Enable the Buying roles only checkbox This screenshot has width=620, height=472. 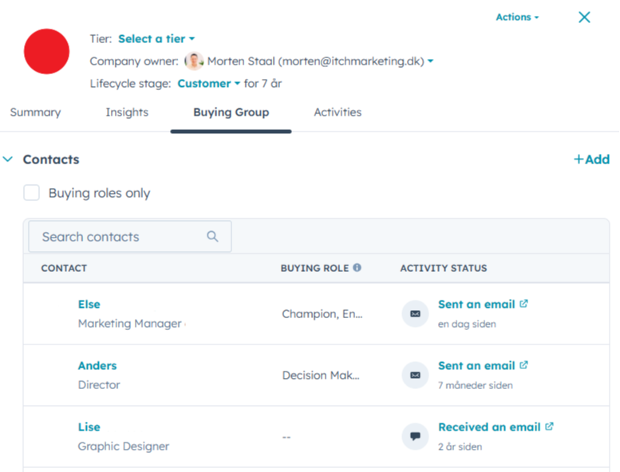(x=32, y=193)
